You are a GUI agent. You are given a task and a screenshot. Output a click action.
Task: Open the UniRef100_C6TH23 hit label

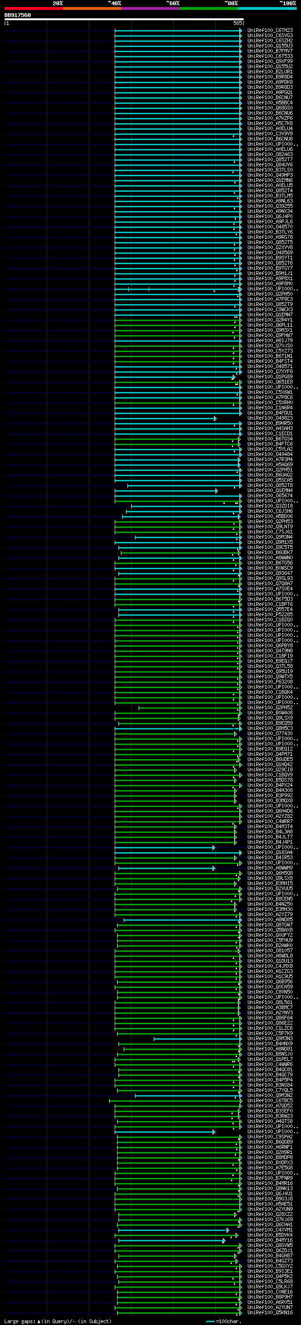pyautogui.click(x=270, y=31)
